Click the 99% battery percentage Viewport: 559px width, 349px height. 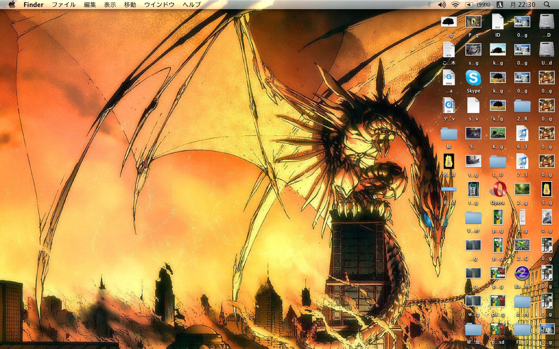(x=483, y=4)
